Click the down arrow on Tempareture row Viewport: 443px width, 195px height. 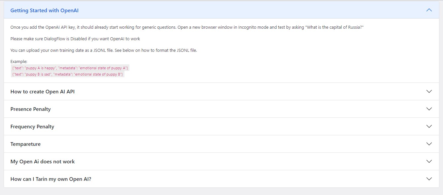(429, 144)
